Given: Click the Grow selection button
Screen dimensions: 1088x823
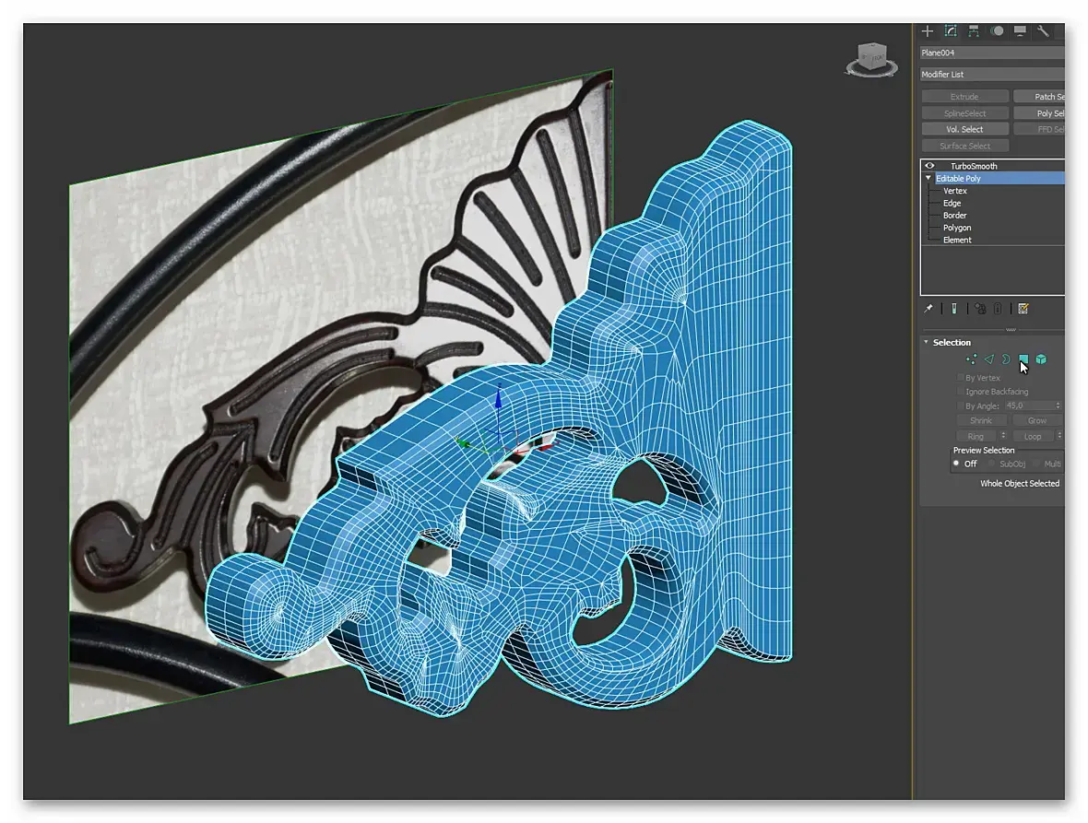Looking at the screenshot, I should (1037, 420).
